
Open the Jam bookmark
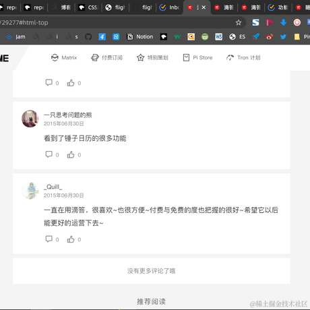[x=15, y=36]
